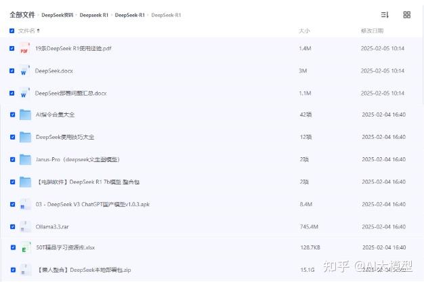Switch to grid view icon
This screenshot has height=284, width=424.
pos(406,15)
